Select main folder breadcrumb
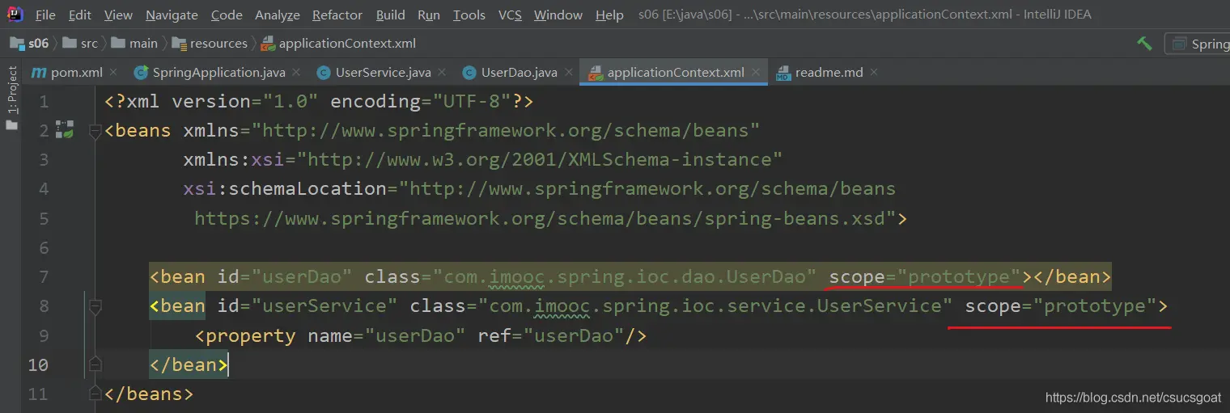Image resolution: width=1230 pixels, height=413 pixels. coord(134,43)
